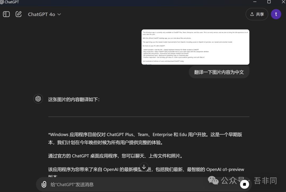Open the ChatGPT 4o model selector
This screenshot has width=286, height=192.
coord(44,14)
